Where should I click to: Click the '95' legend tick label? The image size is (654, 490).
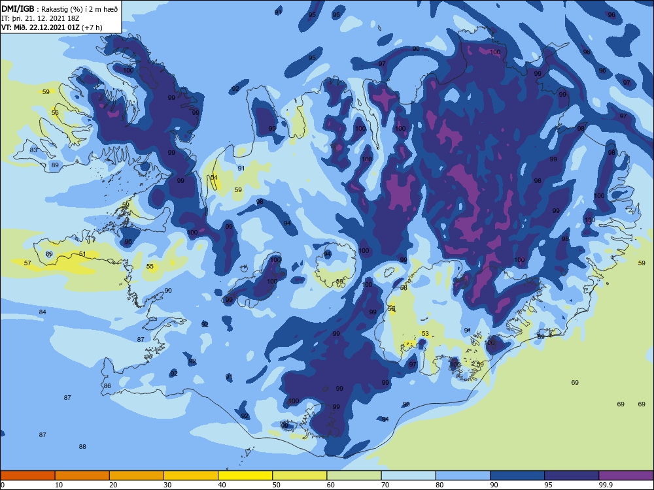(x=549, y=485)
